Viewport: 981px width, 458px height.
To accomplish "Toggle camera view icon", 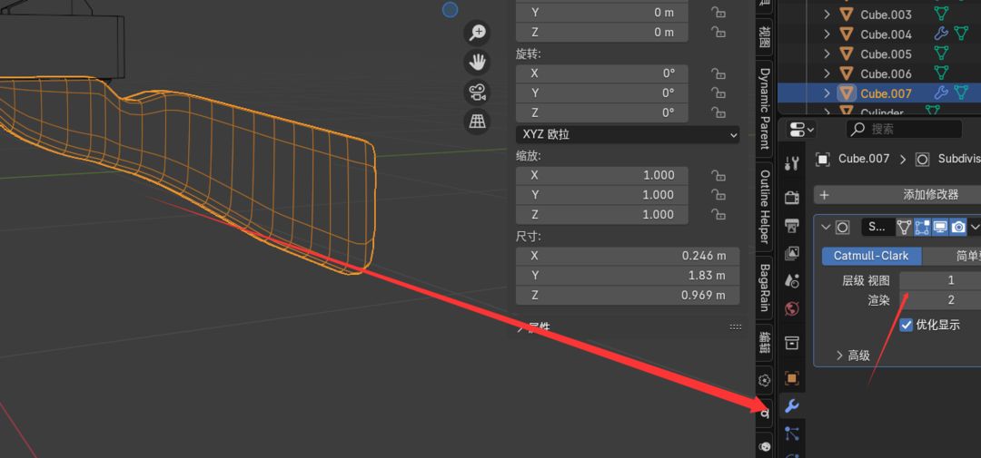I will point(477,92).
